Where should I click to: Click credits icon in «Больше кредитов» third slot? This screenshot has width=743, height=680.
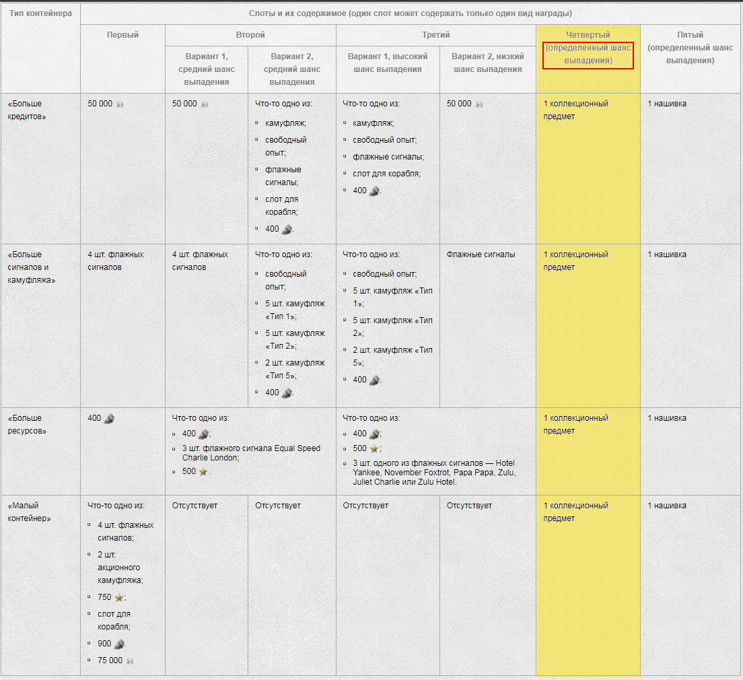click(479, 104)
